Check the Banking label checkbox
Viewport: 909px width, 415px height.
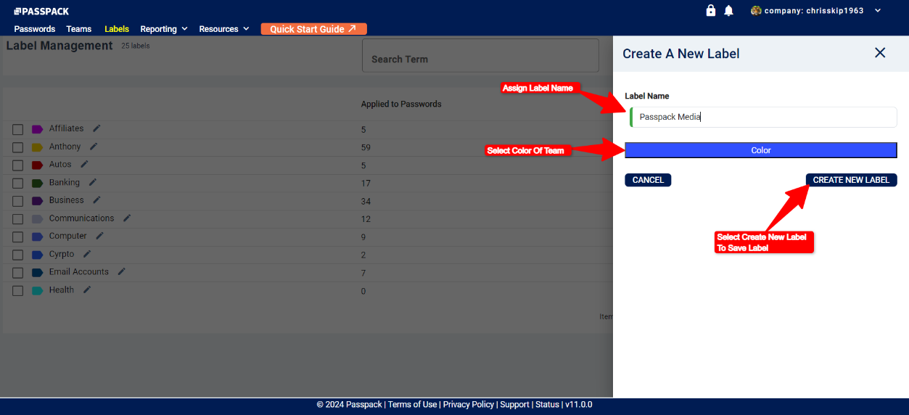pos(18,183)
